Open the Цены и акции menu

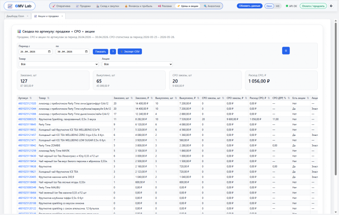[188, 6]
